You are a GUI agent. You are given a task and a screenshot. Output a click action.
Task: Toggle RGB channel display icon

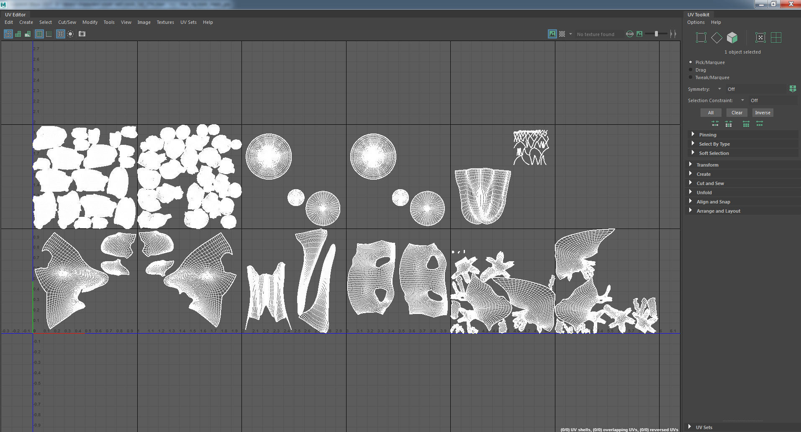pos(629,34)
